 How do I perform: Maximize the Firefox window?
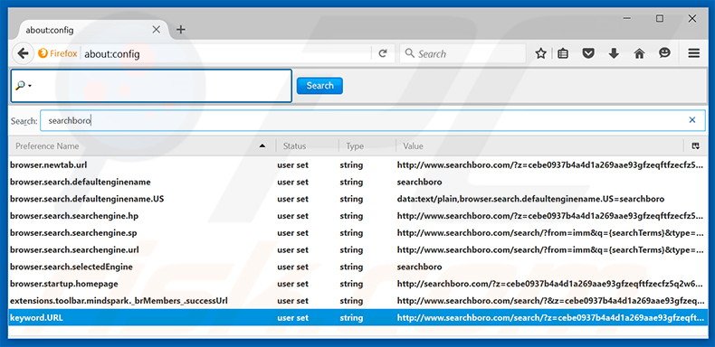(x=660, y=19)
